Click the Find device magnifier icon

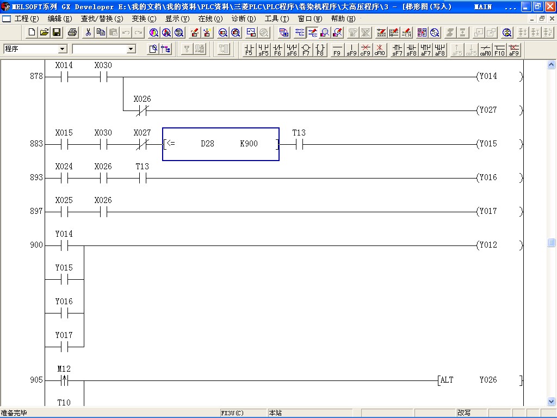point(154,33)
